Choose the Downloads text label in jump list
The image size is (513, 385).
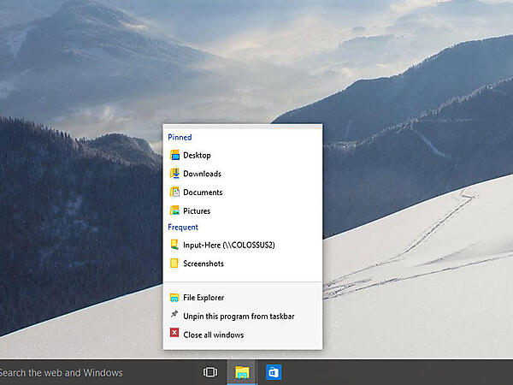click(x=202, y=174)
